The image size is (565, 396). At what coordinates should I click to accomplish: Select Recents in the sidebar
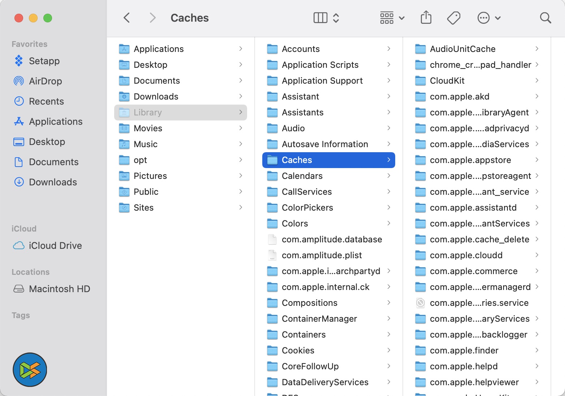(x=46, y=101)
